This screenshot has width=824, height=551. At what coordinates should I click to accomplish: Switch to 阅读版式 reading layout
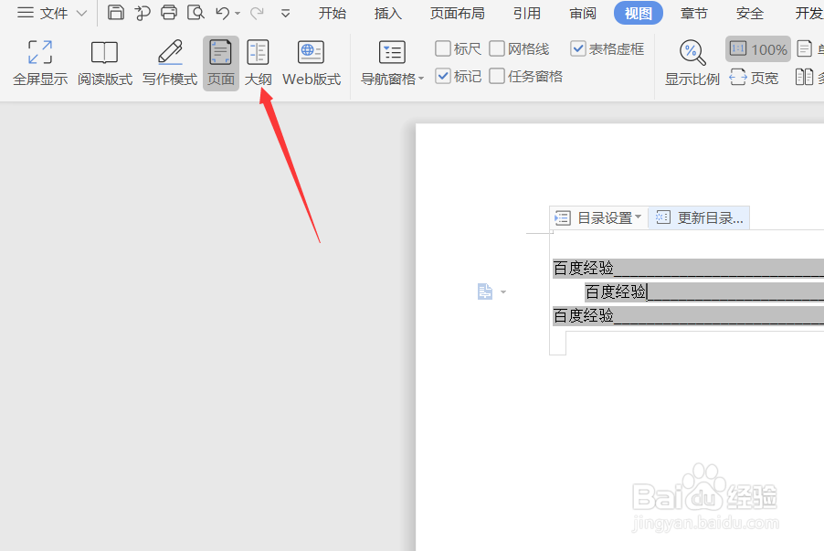(x=104, y=62)
